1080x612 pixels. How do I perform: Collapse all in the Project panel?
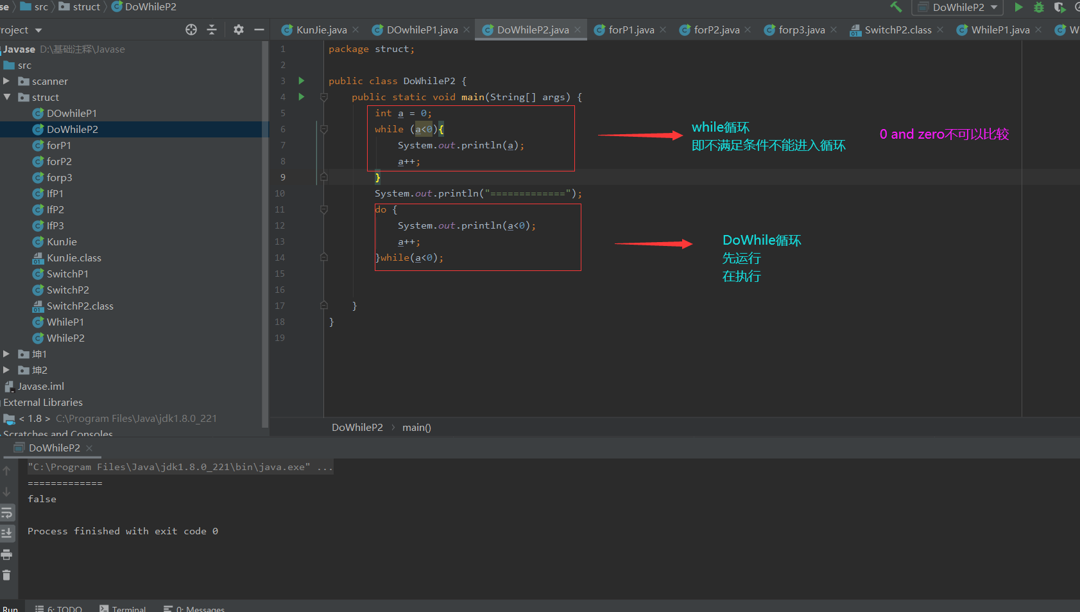pos(212,30)
